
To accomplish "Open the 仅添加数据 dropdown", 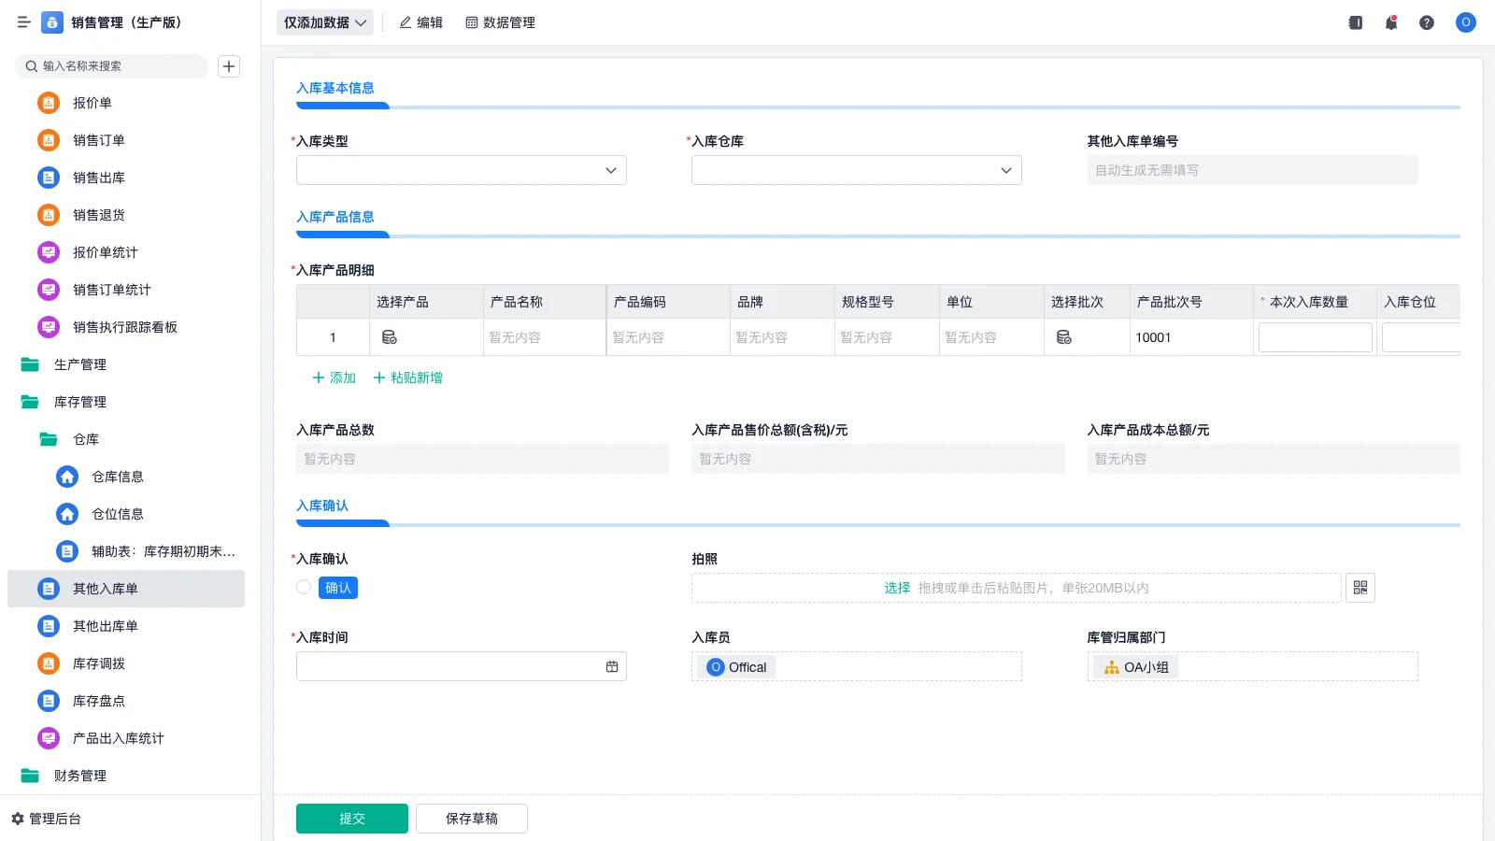I will coord(324,21).
